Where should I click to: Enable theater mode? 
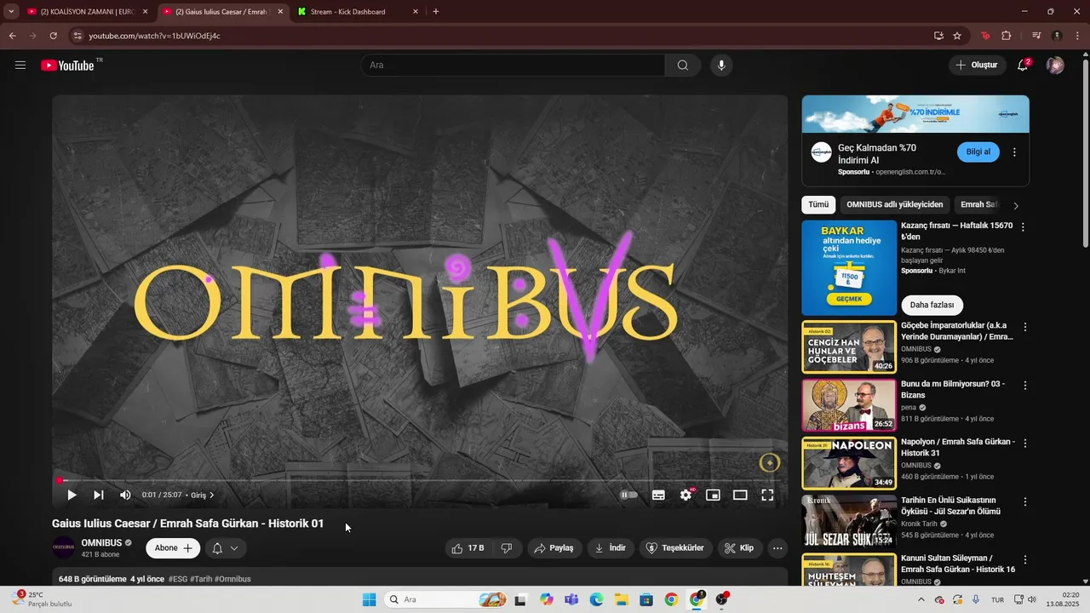[x=740, y=495]
